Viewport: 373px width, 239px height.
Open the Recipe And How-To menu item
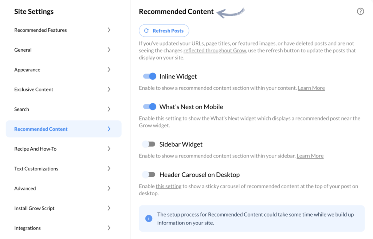pyautogui.click(x=63, y=149)
